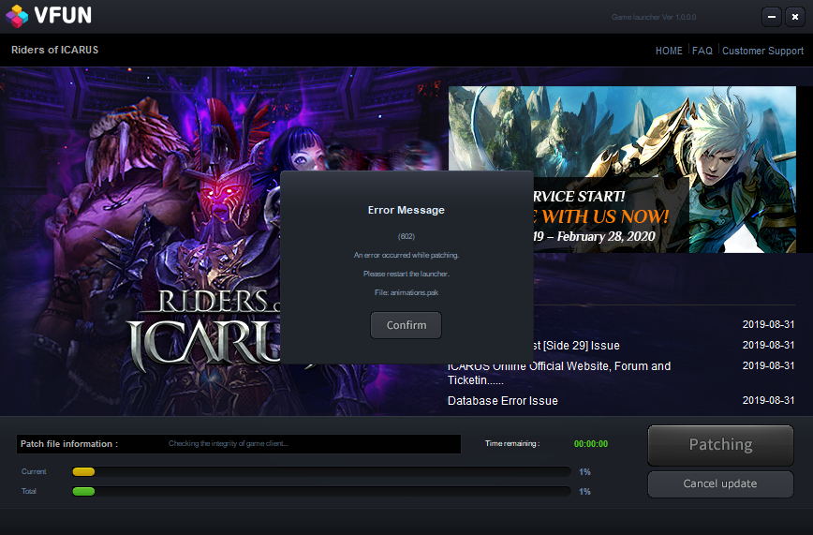Open the Database Error Issue news item
This screenshot has width=813, height=535.
tap(502, 401)
